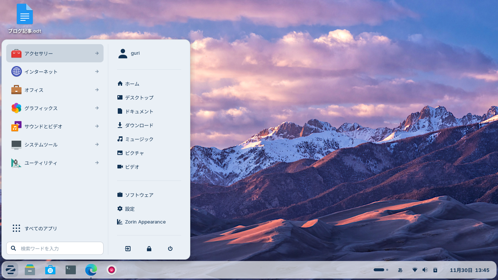Expand the インターネット category arrow
498x280 pixels.
[x=97, y=71]
